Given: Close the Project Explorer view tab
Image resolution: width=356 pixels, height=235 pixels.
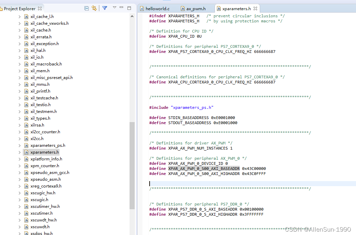Looking at the screenshot, I should (x=40, y=8).
